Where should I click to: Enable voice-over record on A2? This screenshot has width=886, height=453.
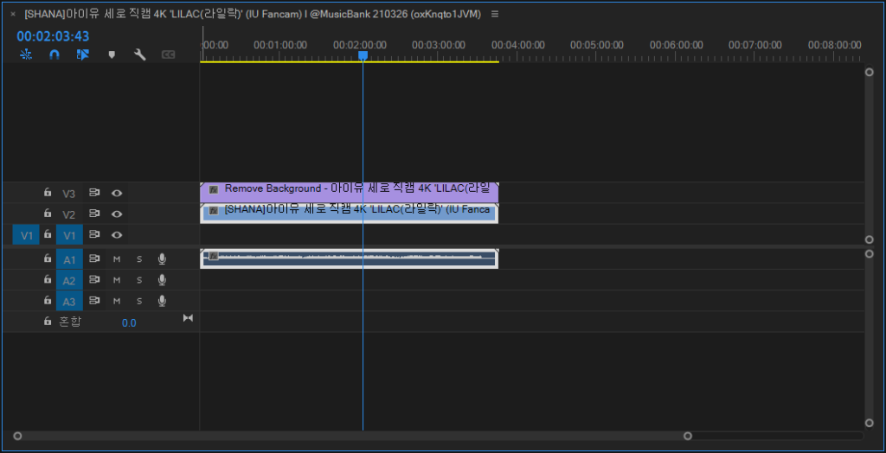pos(162,279)
